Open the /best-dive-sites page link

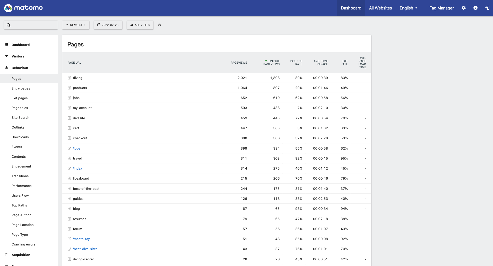(x=85, y=249)
